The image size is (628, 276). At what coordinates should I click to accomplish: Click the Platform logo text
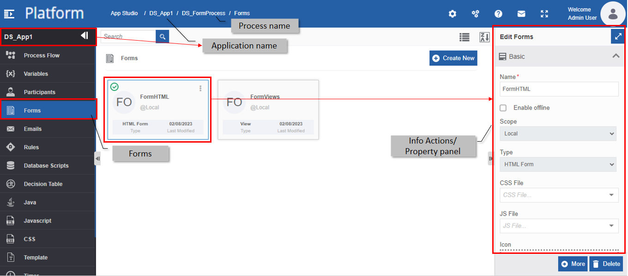coord(54,13)
